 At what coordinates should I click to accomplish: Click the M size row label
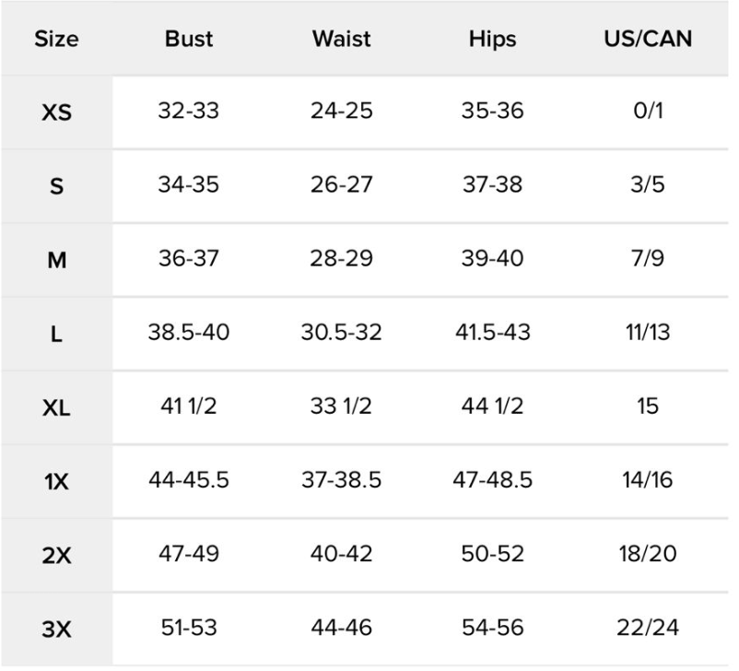coord(56,260)
